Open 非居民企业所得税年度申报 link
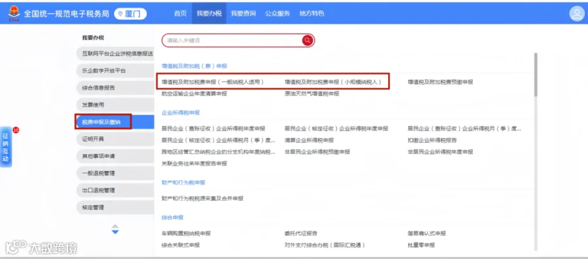Viewport: 588px width, 259px height. tap(440, 152)
